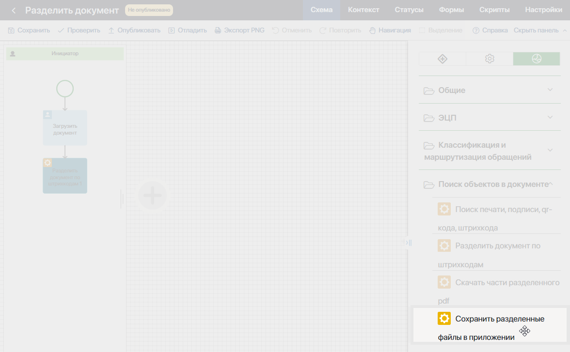Select the diamond elements tab in the side panel
Image resolution: width=570 pixels, height=352 pixels.
(x=443, y=59)
